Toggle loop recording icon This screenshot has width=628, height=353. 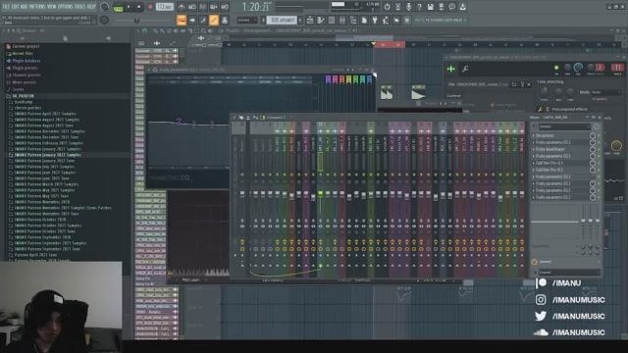tap(225, 7)
